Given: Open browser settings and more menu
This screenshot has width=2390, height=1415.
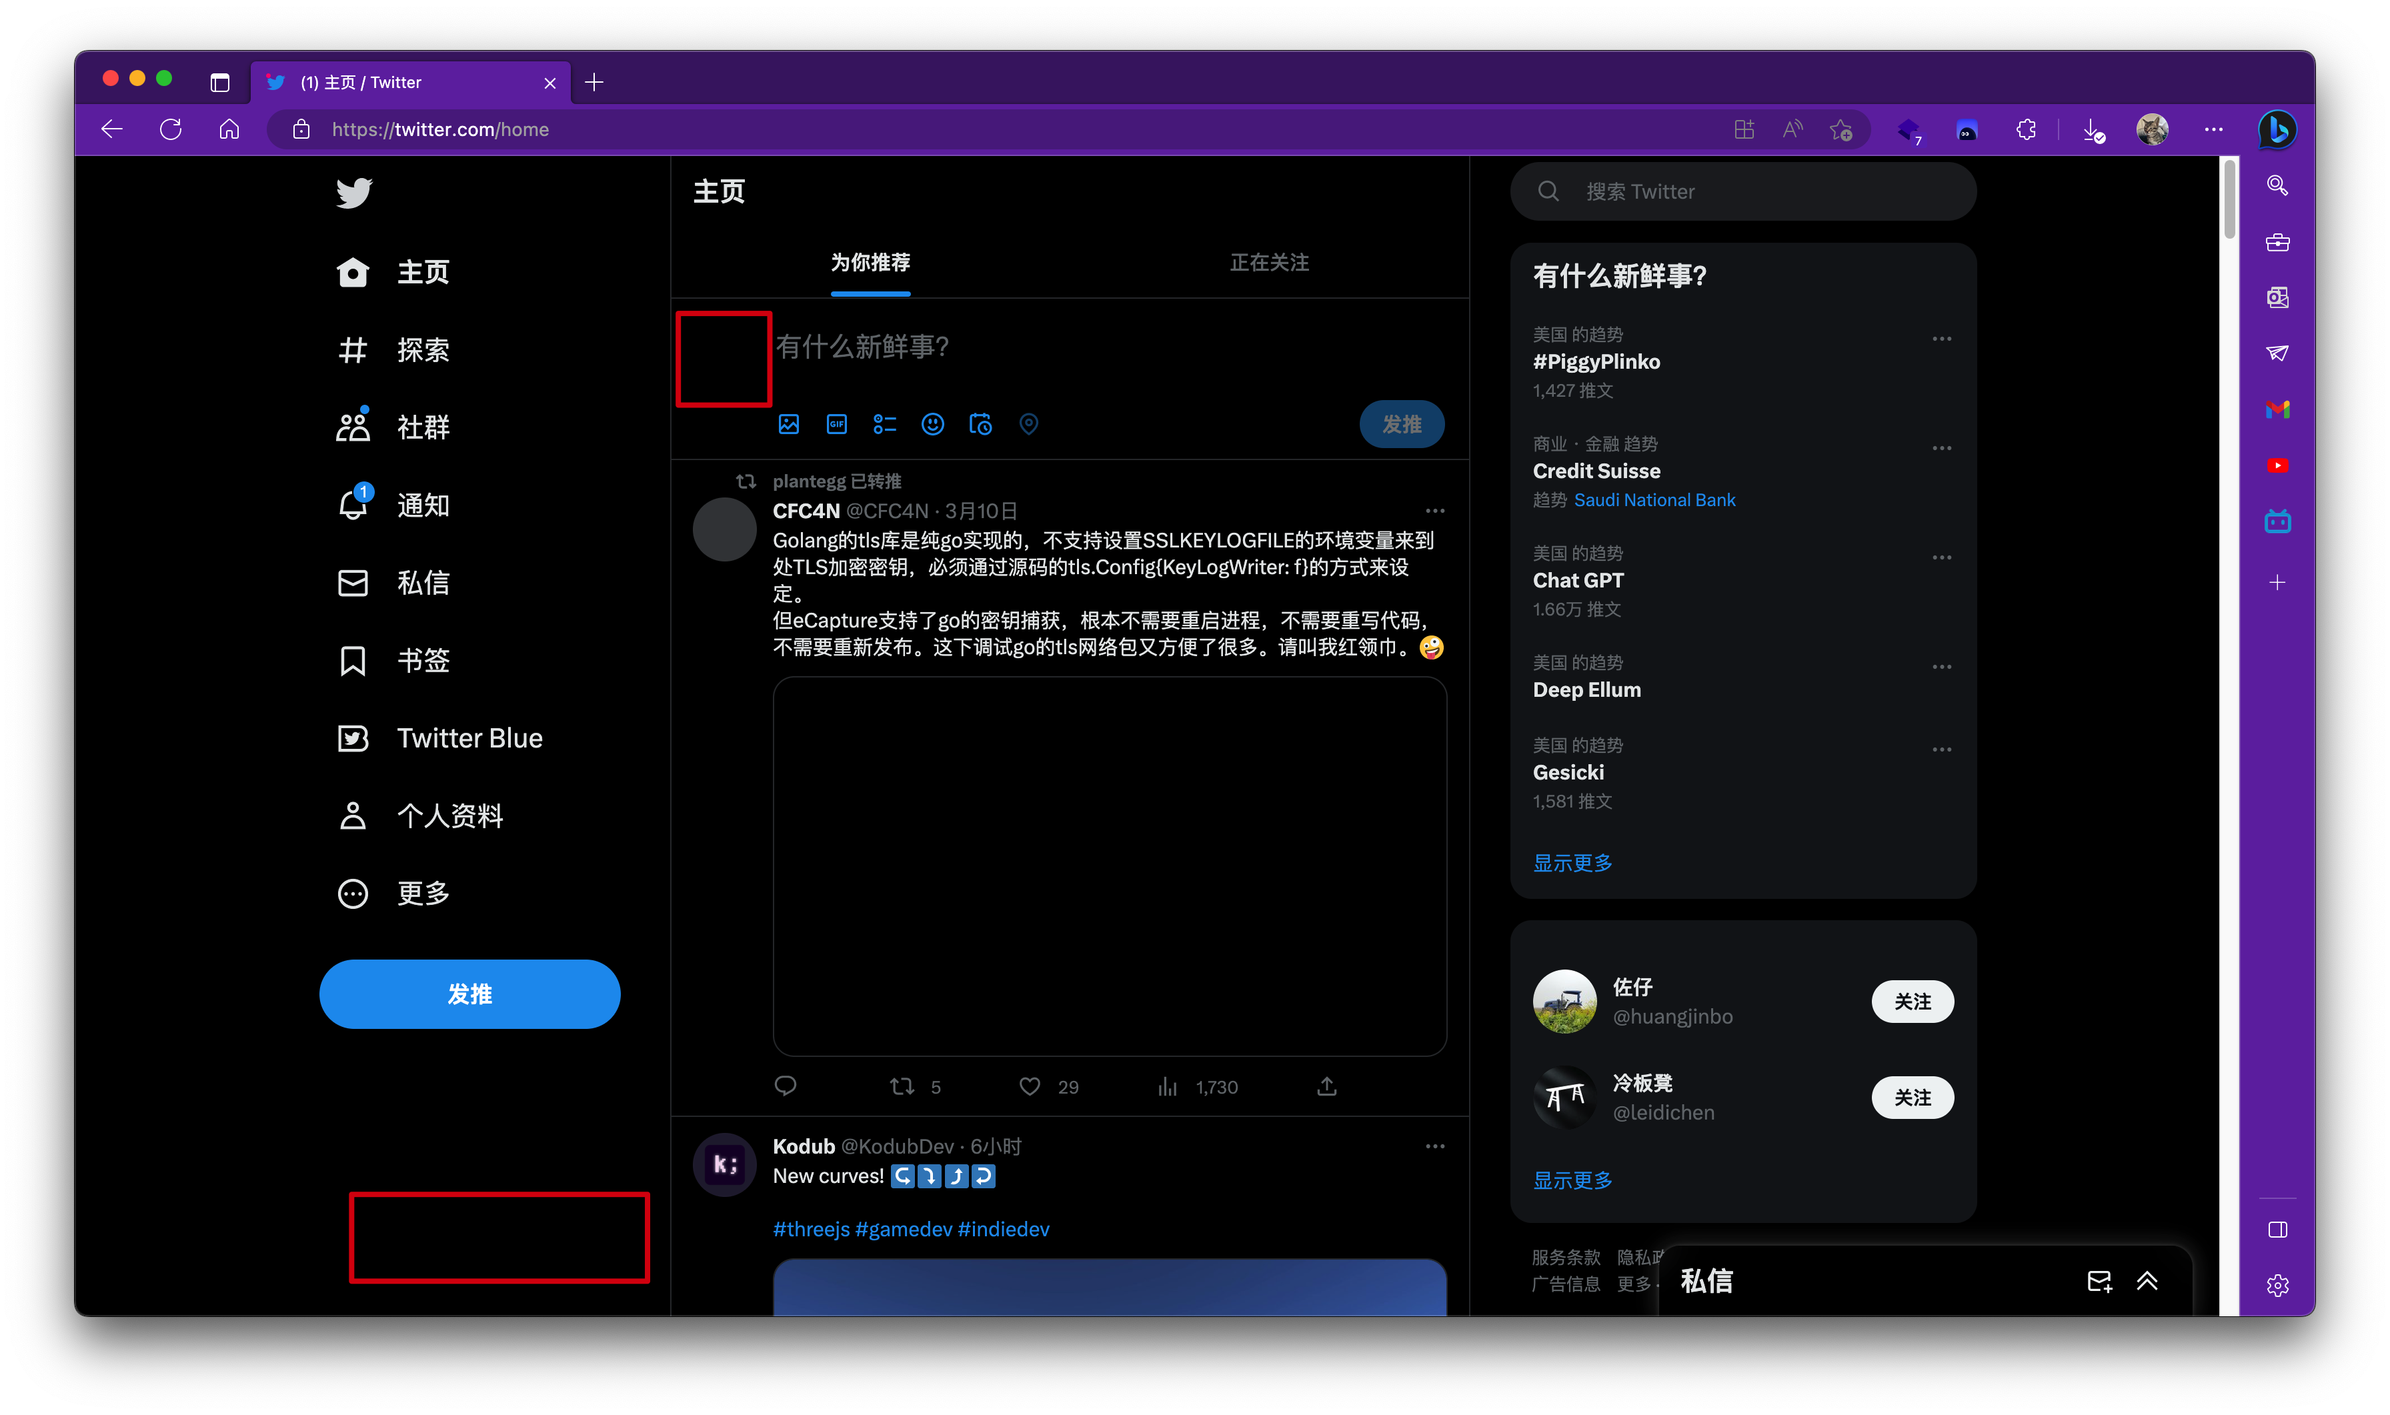Looking at the screenshot, I should (2213, 129).
